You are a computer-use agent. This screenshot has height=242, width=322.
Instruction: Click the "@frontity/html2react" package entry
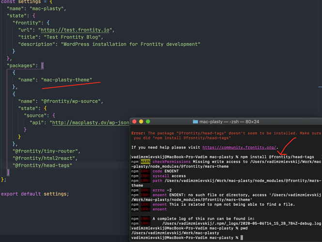[42, 158]
